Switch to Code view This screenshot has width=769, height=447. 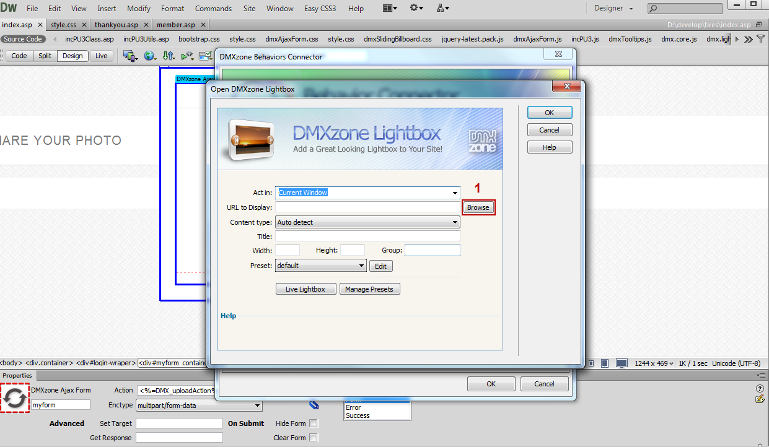pyautogui.click(x=19, y=56)
